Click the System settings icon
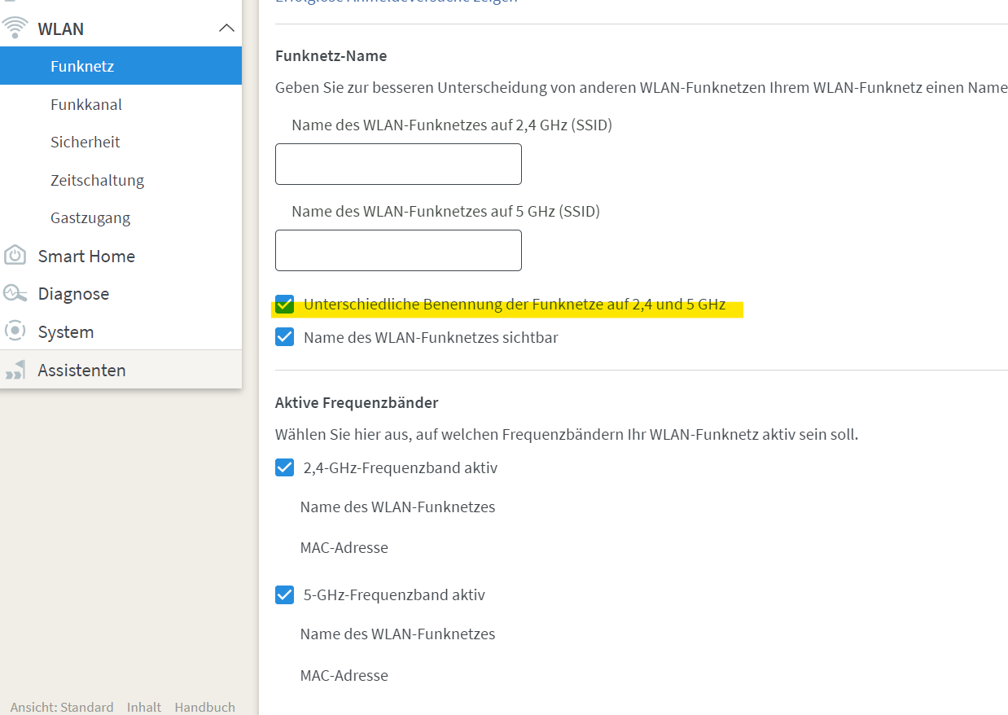Screen dimensions: 1008x715 coord(15,331)
